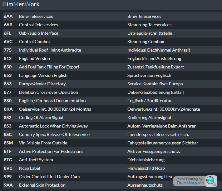Select option code 863
This screenshot has width=222, height=191.
coord(7,84)
